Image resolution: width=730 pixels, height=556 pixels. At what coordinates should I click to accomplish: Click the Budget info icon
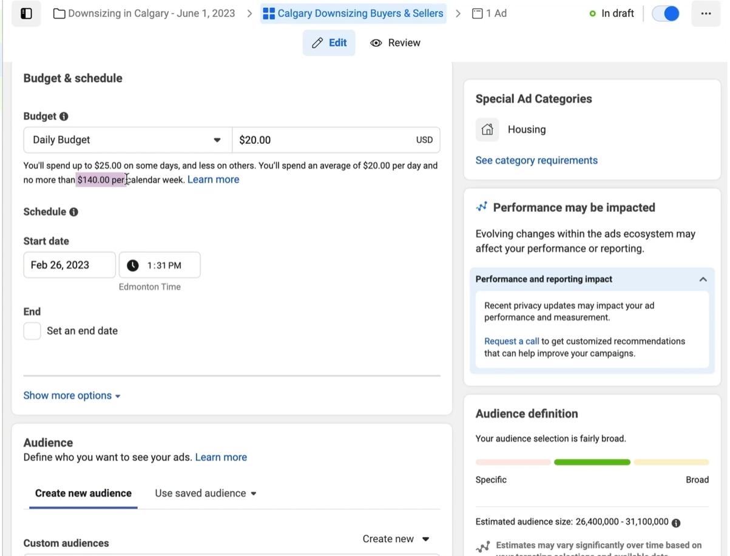click(x=64, y=116)
